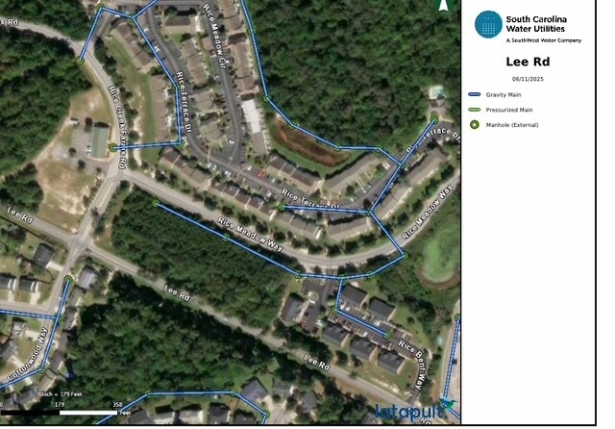The width and height of the screenshot is (615, 429).
Task: Click the Gravity Main legend line swatch
Action: coord(475,94)
